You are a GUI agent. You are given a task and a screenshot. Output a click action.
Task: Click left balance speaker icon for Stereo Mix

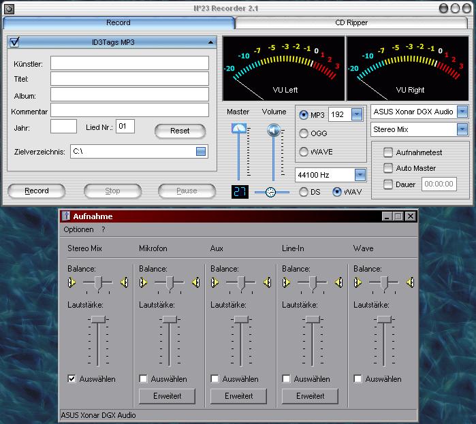(x=72, y=282)
